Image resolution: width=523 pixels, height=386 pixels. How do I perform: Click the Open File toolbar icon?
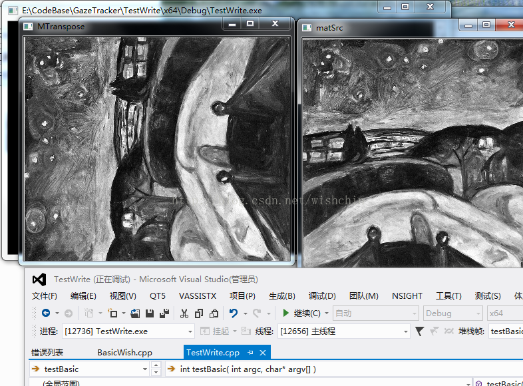pyautogui.click(x=135, y=313)
